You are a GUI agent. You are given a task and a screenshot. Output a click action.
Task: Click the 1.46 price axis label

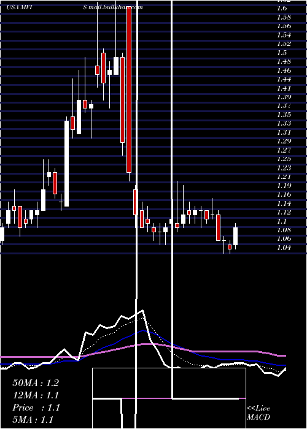[284, 70]
